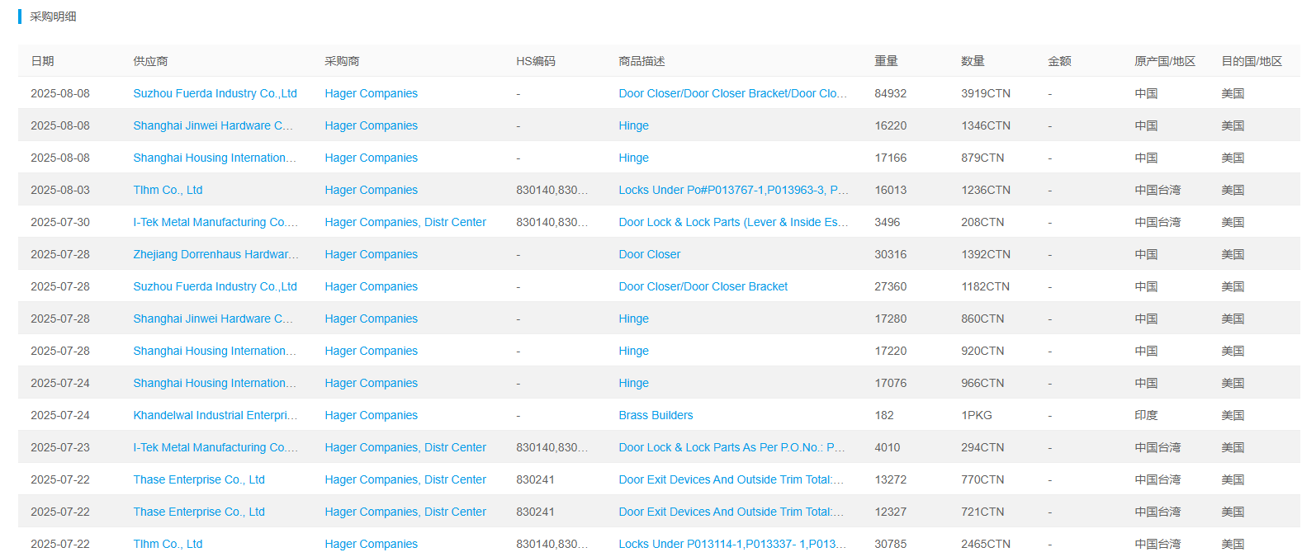The height and width of the screenshot is (557, 1302).
Task: Open Shanghai Jinwei Hardware supplier on 2025-08-08 row
Action: click(x=213, y=125)
